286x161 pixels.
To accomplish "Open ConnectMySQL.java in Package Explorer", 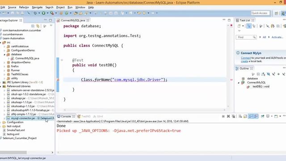I will 27,59.
